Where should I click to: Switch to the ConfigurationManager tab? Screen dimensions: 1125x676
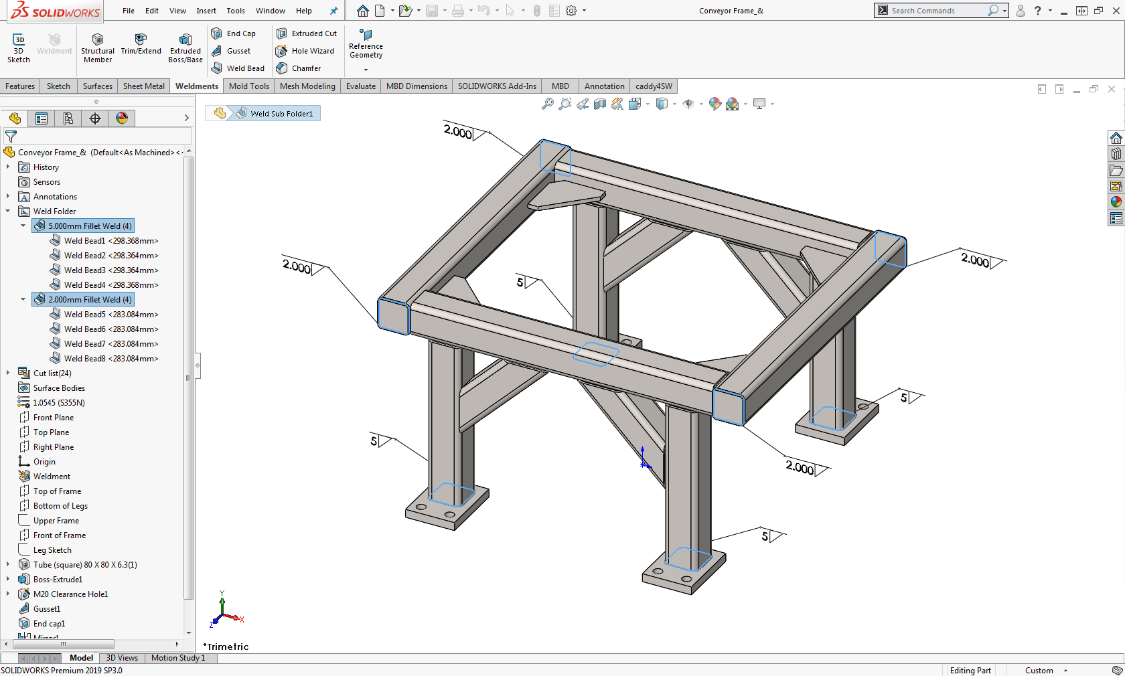pos(68,118)
